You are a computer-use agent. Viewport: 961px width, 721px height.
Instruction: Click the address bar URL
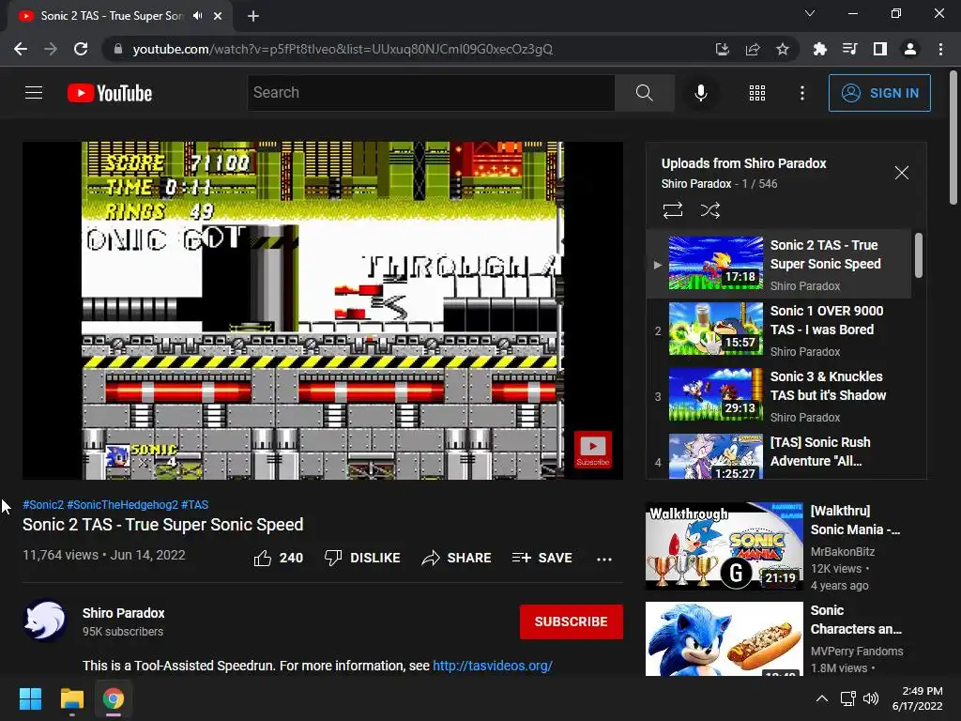coord(343,49)
